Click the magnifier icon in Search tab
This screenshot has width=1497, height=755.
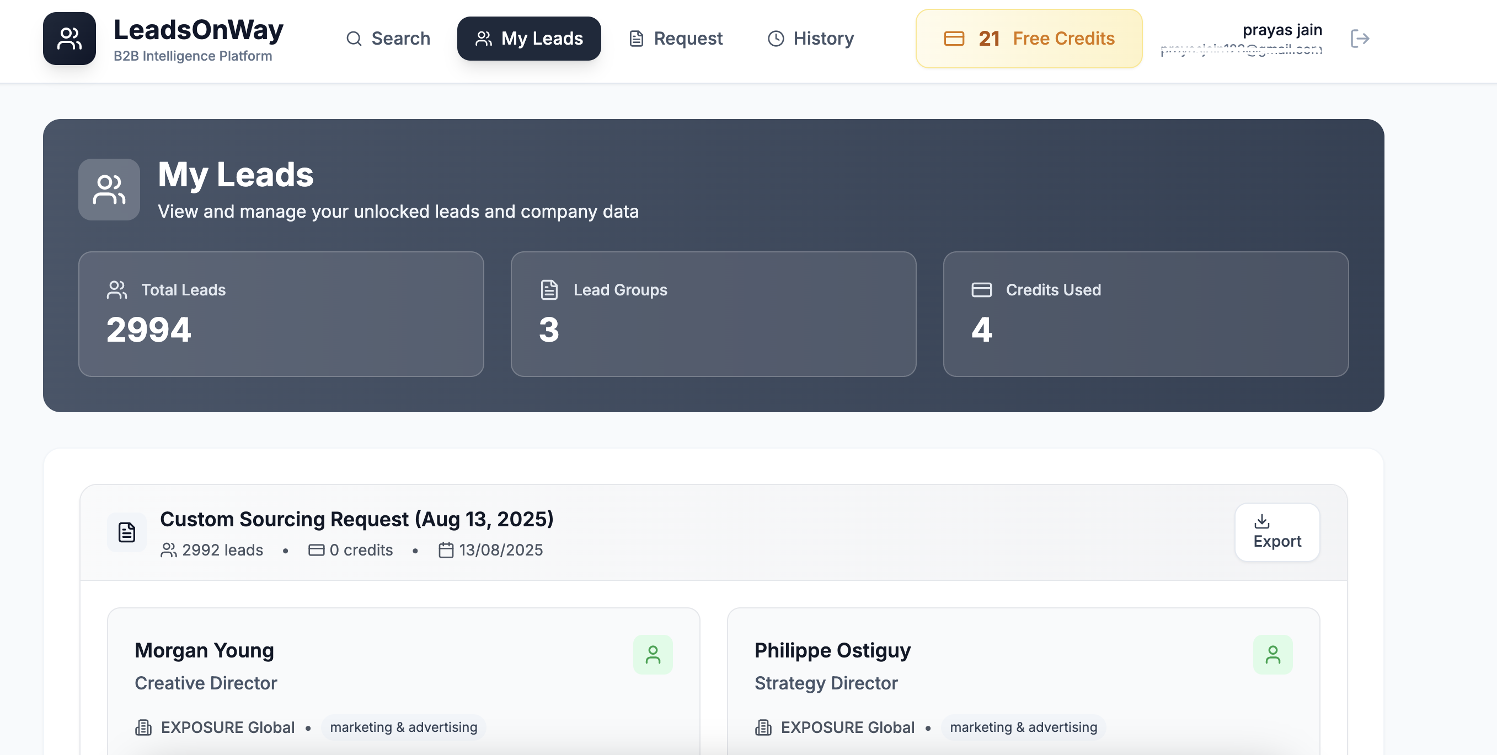click(x=354, y=39)
